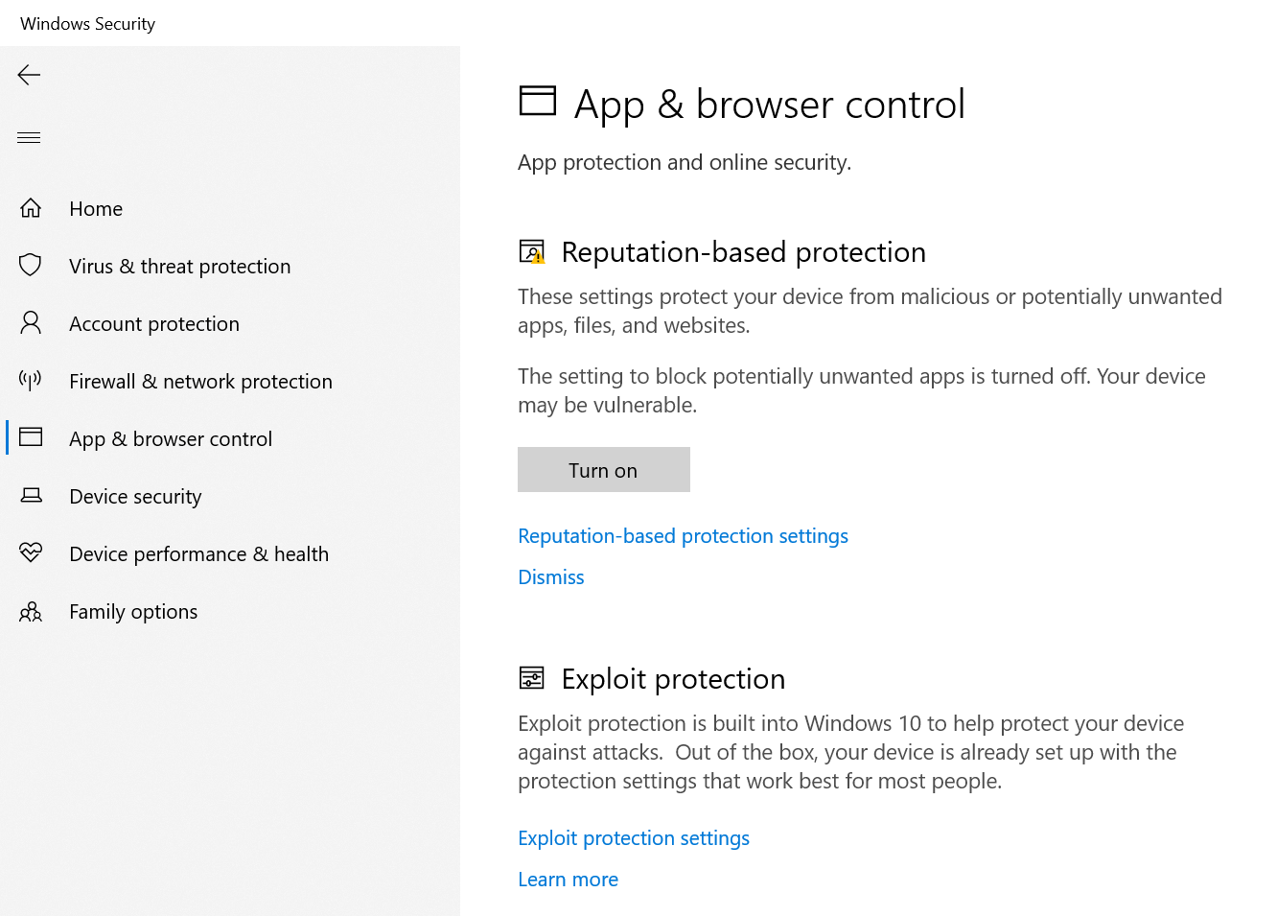Click the back arrow to navigate back
This screenshot has width=1277, height=916.
tap(29, 75)
